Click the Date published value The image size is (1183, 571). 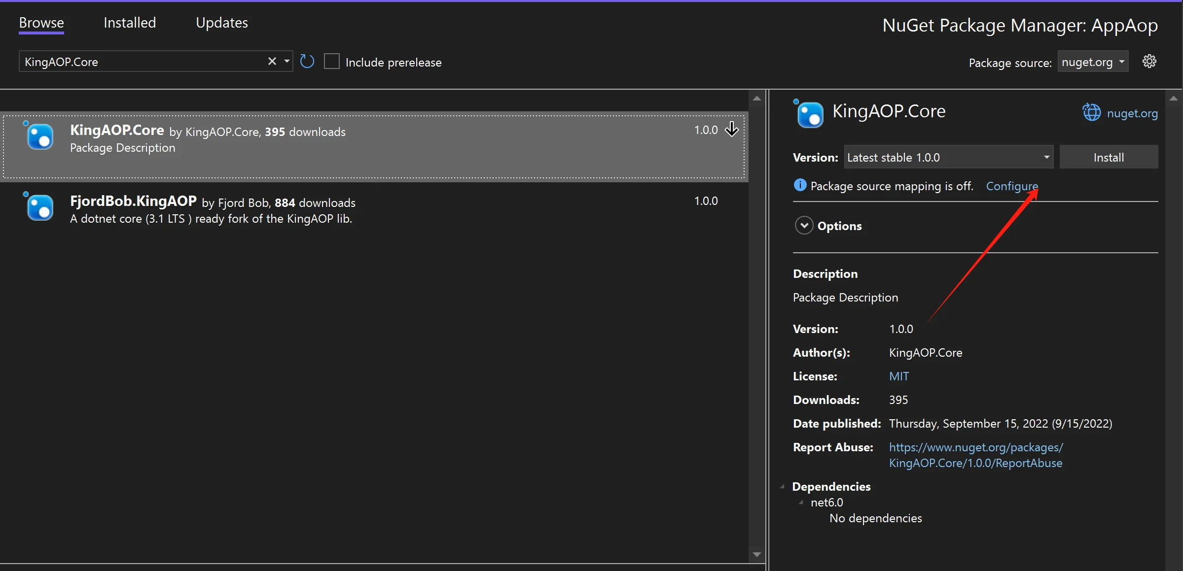click(1000, 424)
